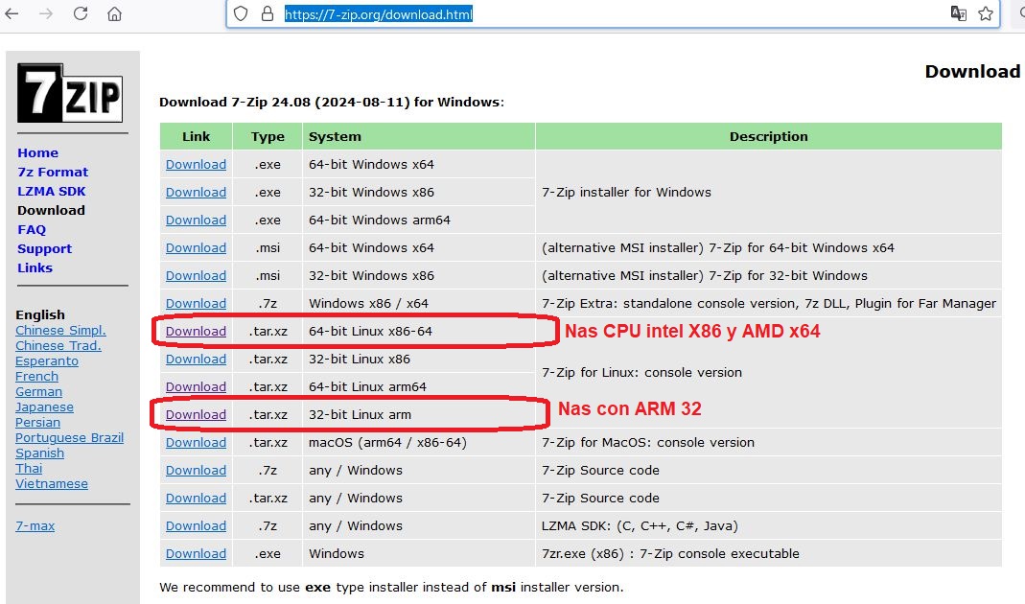Reload the page with refresh icon
This screenshot has height=604, width=1025.
tap(81, 14)
